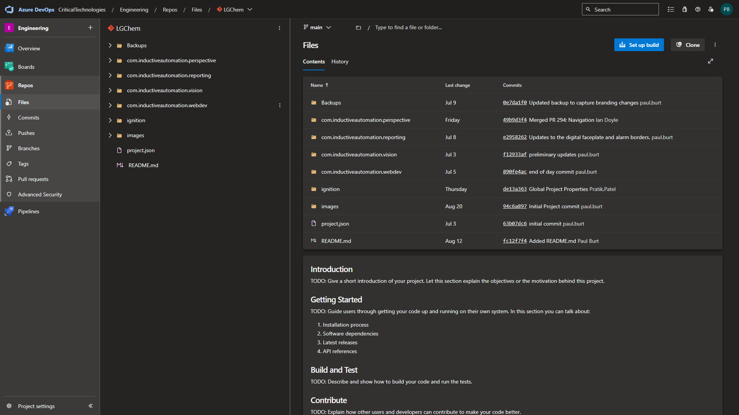The height and width of the screenshot is (415, 739).
Task: Open the help question mark icon
Action: pos(698,10)
